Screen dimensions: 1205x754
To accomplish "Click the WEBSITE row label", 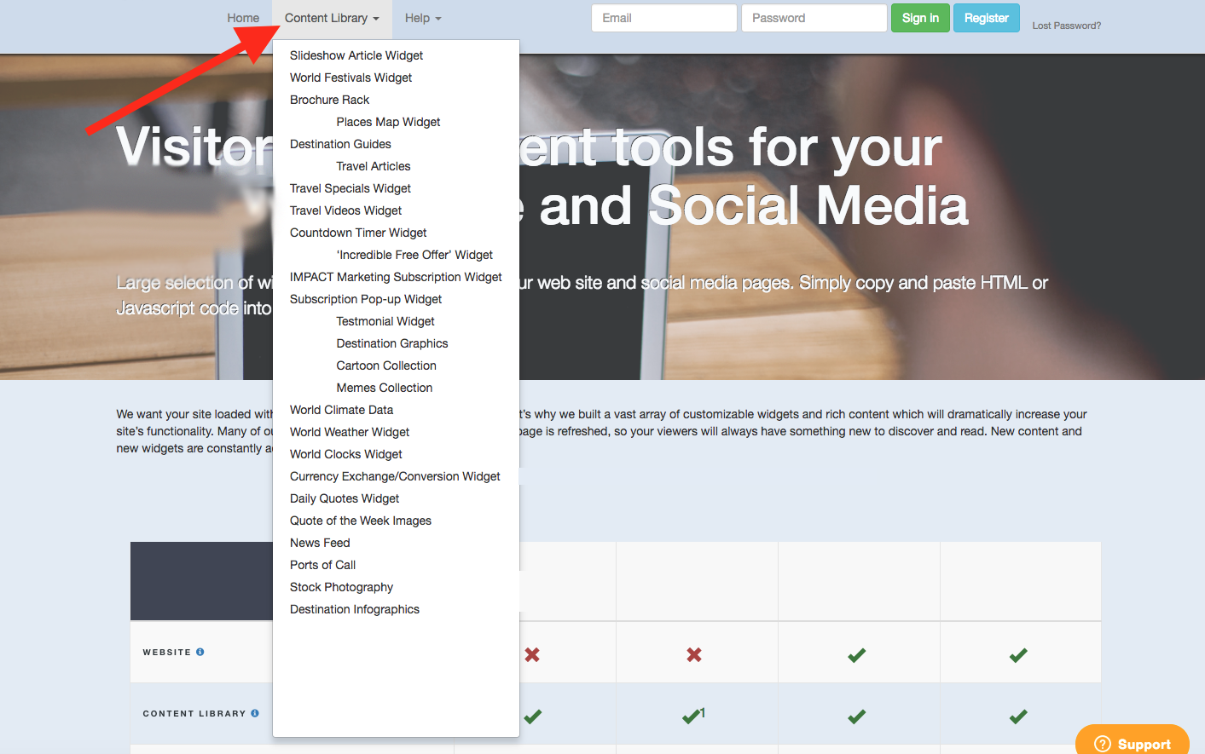I will click(167, 652).
